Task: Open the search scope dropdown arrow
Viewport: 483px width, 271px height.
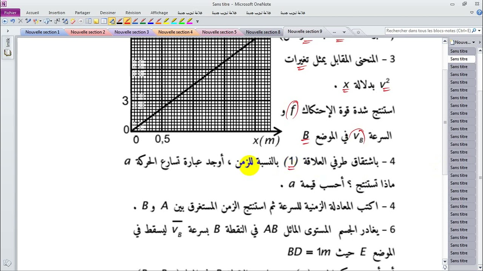Action: (480, 31)
